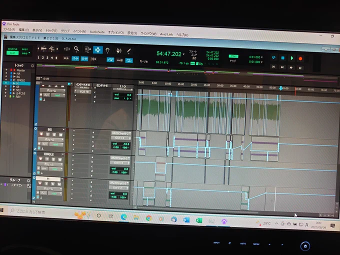Viewport: 340px width, 255px height.
Task: Click horizontal zoom-in right arrow
Action: coord(57,49)
